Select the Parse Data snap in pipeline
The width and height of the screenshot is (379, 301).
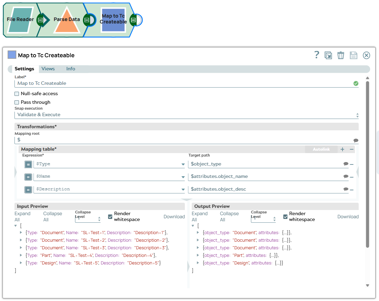tap(66, 20)
